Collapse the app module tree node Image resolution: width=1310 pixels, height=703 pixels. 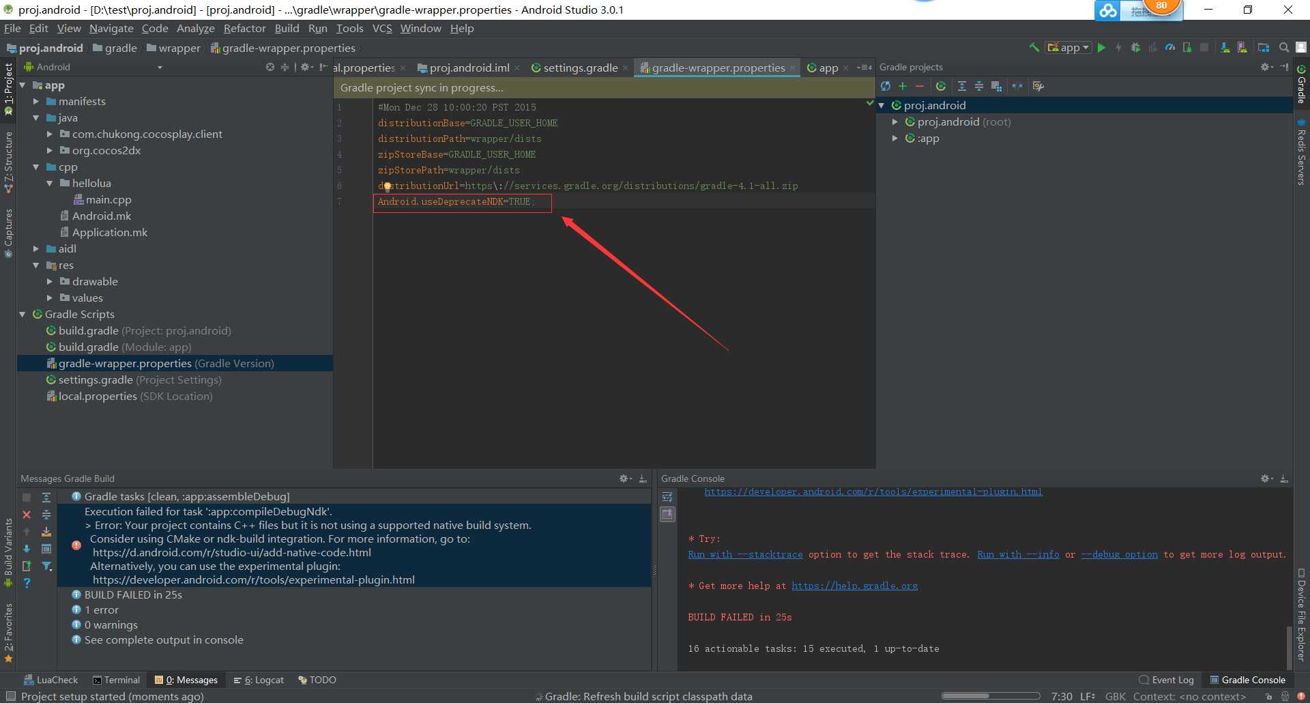tap(23, 85)
